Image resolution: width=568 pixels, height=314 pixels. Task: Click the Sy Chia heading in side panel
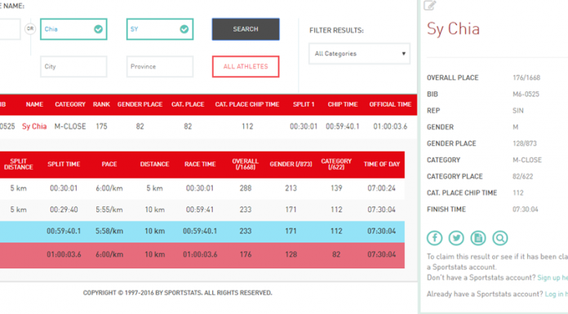(x=453, y=29)
